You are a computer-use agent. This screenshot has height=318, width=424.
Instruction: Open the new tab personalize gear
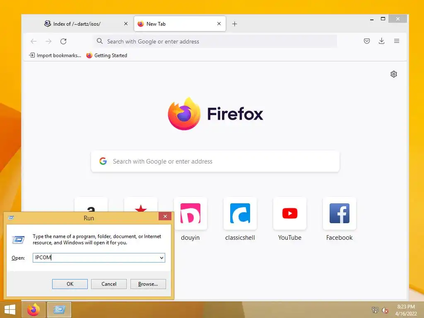point(394,74)
